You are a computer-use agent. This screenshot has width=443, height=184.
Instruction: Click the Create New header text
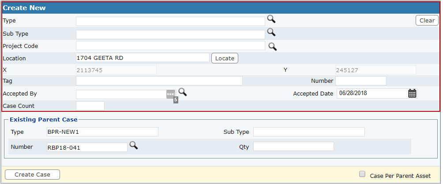pos(24,8)
